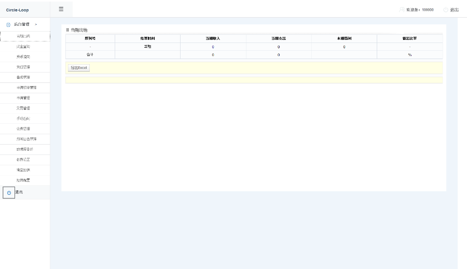Click the Circle-Loop logo text
The width and height of the screenshot is (467, 269).
pyautogui.click(x=17, y=10)
